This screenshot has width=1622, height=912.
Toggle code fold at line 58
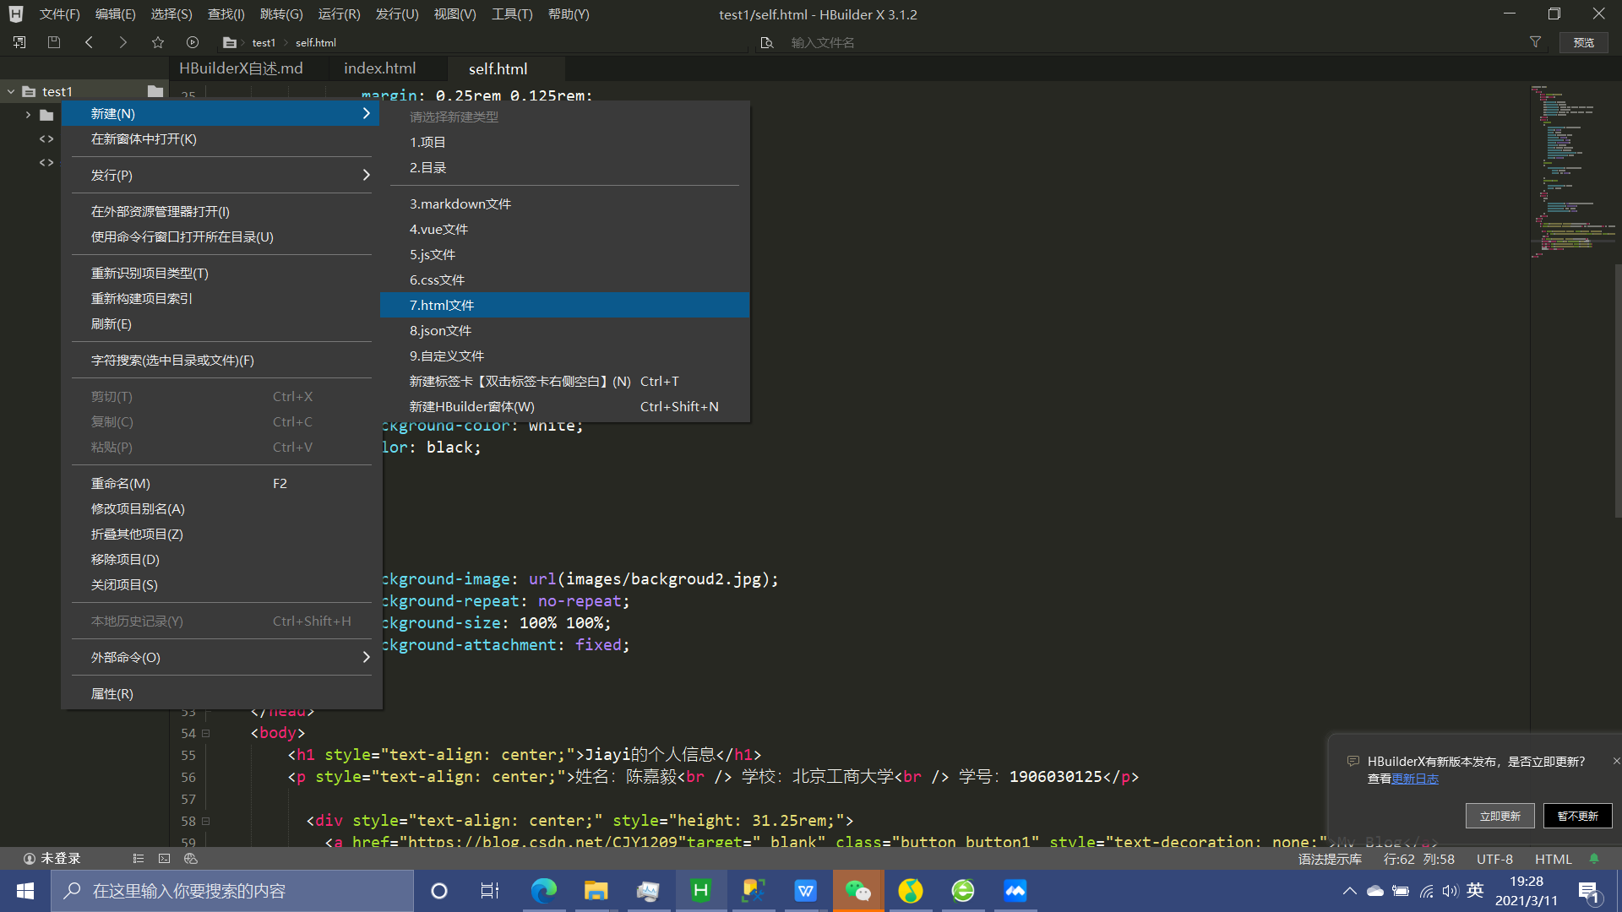pos(205,821)
